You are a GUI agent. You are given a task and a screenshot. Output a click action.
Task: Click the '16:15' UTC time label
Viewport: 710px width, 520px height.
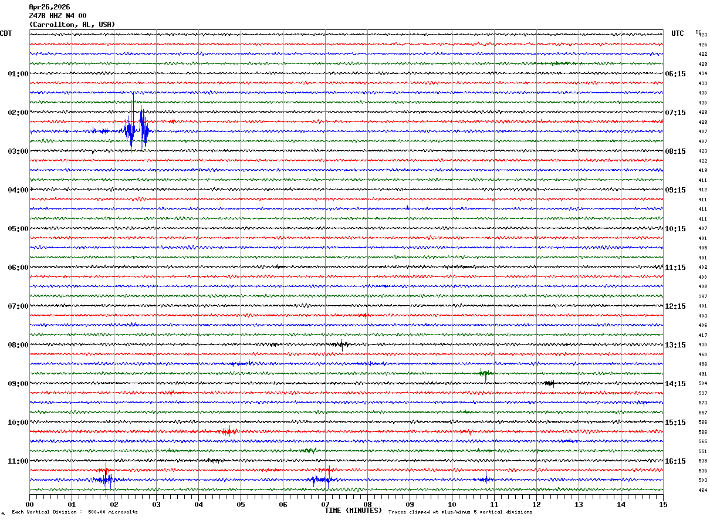point(675,461)
